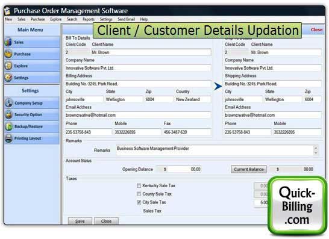
Task: Enable the Kentucky Sale Tax checkbox
Action: [x=139, y=185]
